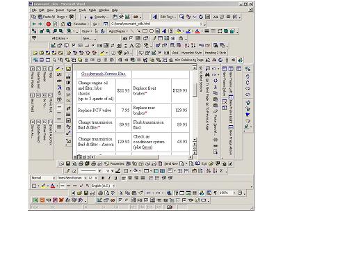The image size is (356, 267).
Task: Click the Insert WordArt icon
Action: pyautogui.click(x=164, y=31)
